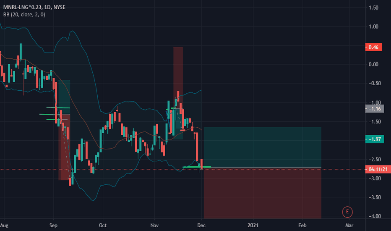Click the -3.50 price axis value
The width and height of the screenshot is (391, 231).
click(375, 197)
